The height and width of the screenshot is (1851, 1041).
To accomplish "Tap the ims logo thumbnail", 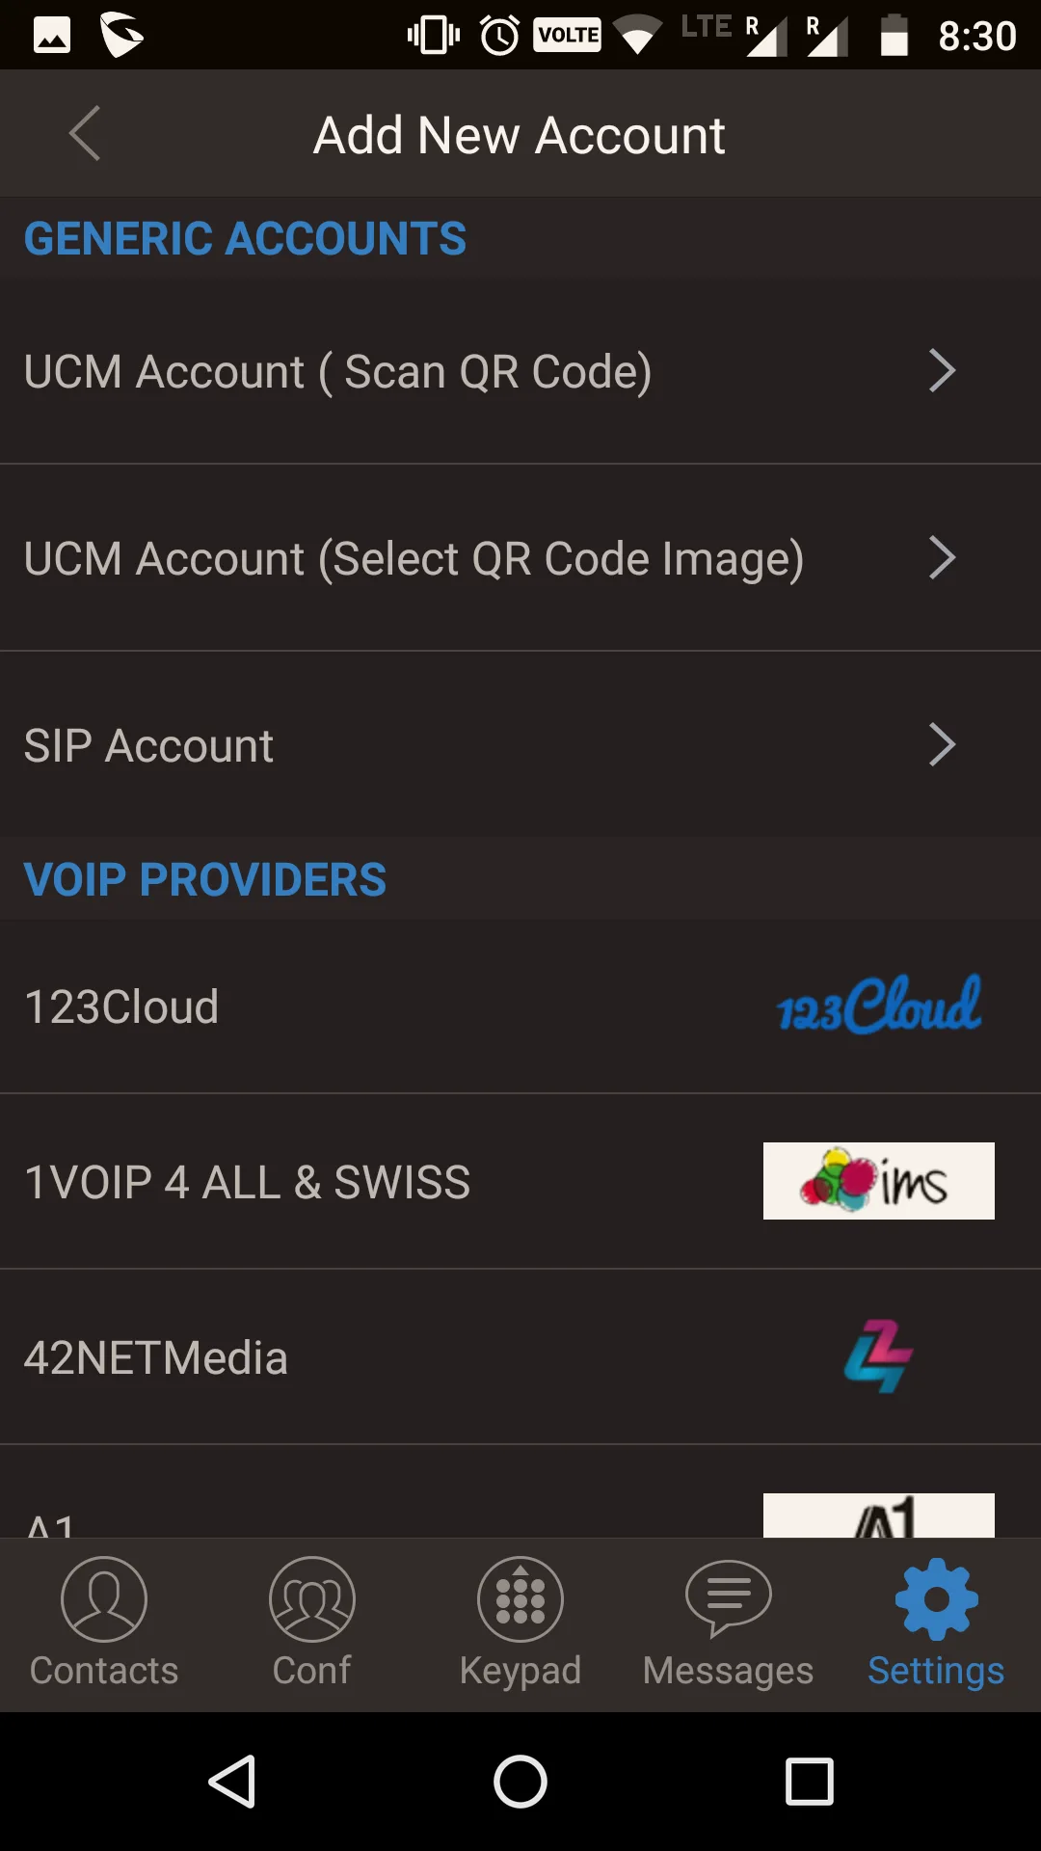I will [878, 1181].
